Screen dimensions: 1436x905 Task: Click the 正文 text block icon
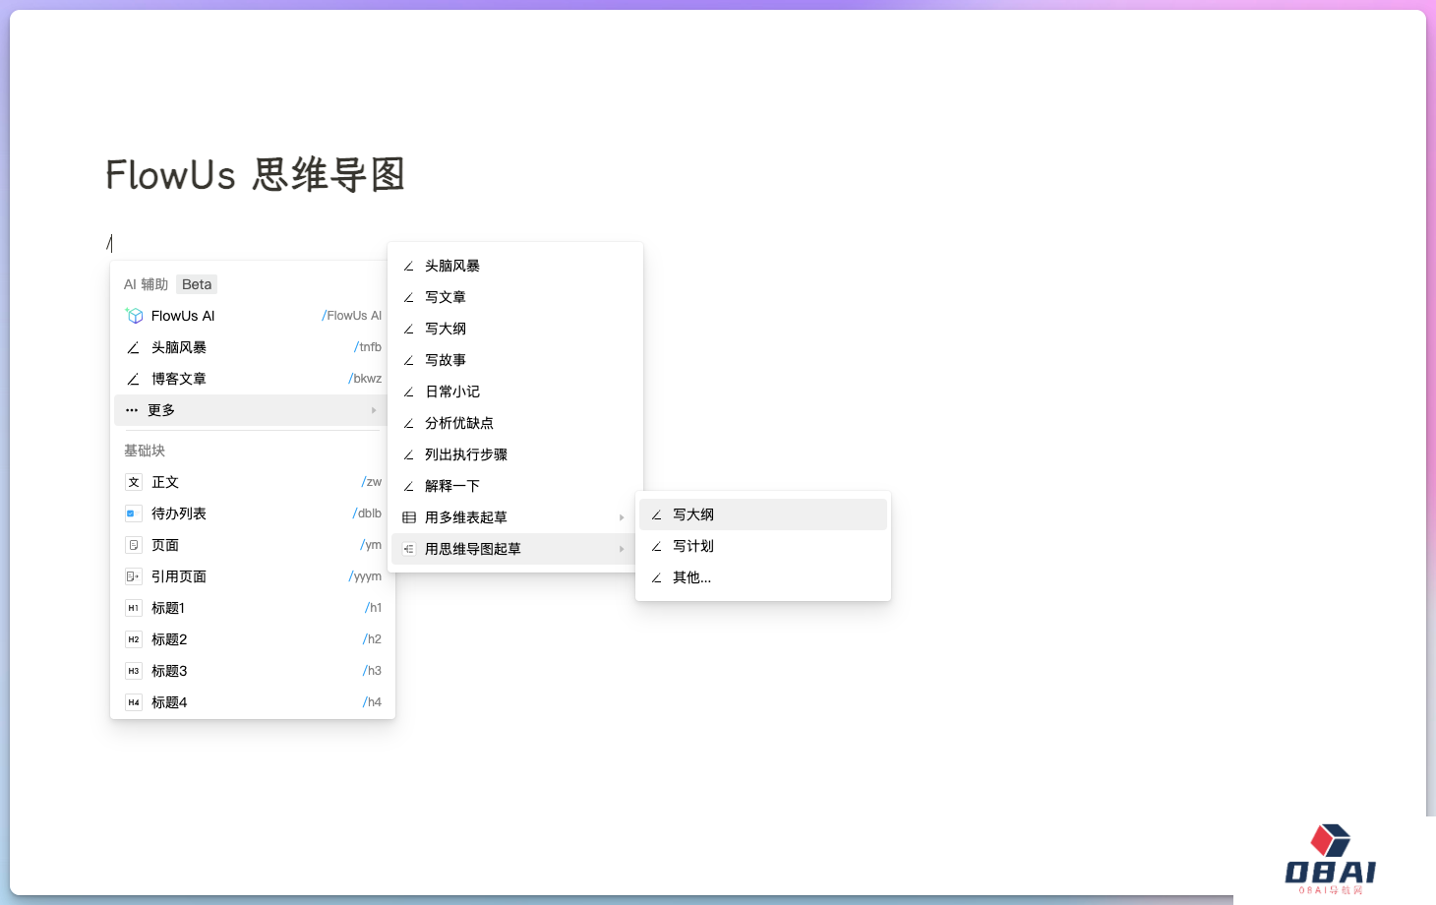(134, 482)
